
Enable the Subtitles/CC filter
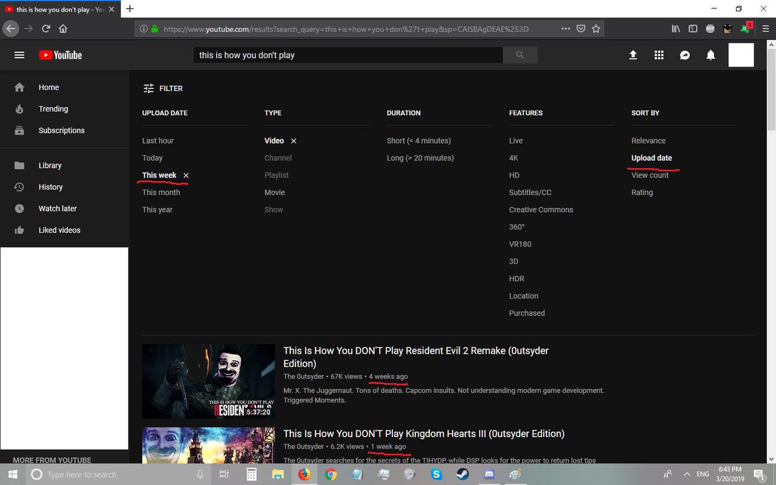pos(530,193)
